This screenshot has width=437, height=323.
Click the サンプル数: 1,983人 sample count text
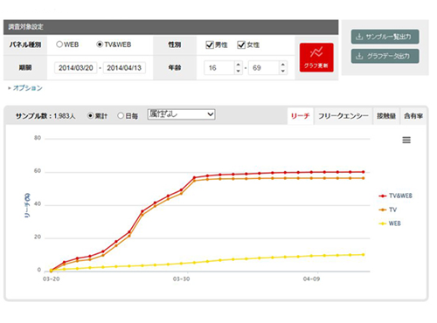45,116
